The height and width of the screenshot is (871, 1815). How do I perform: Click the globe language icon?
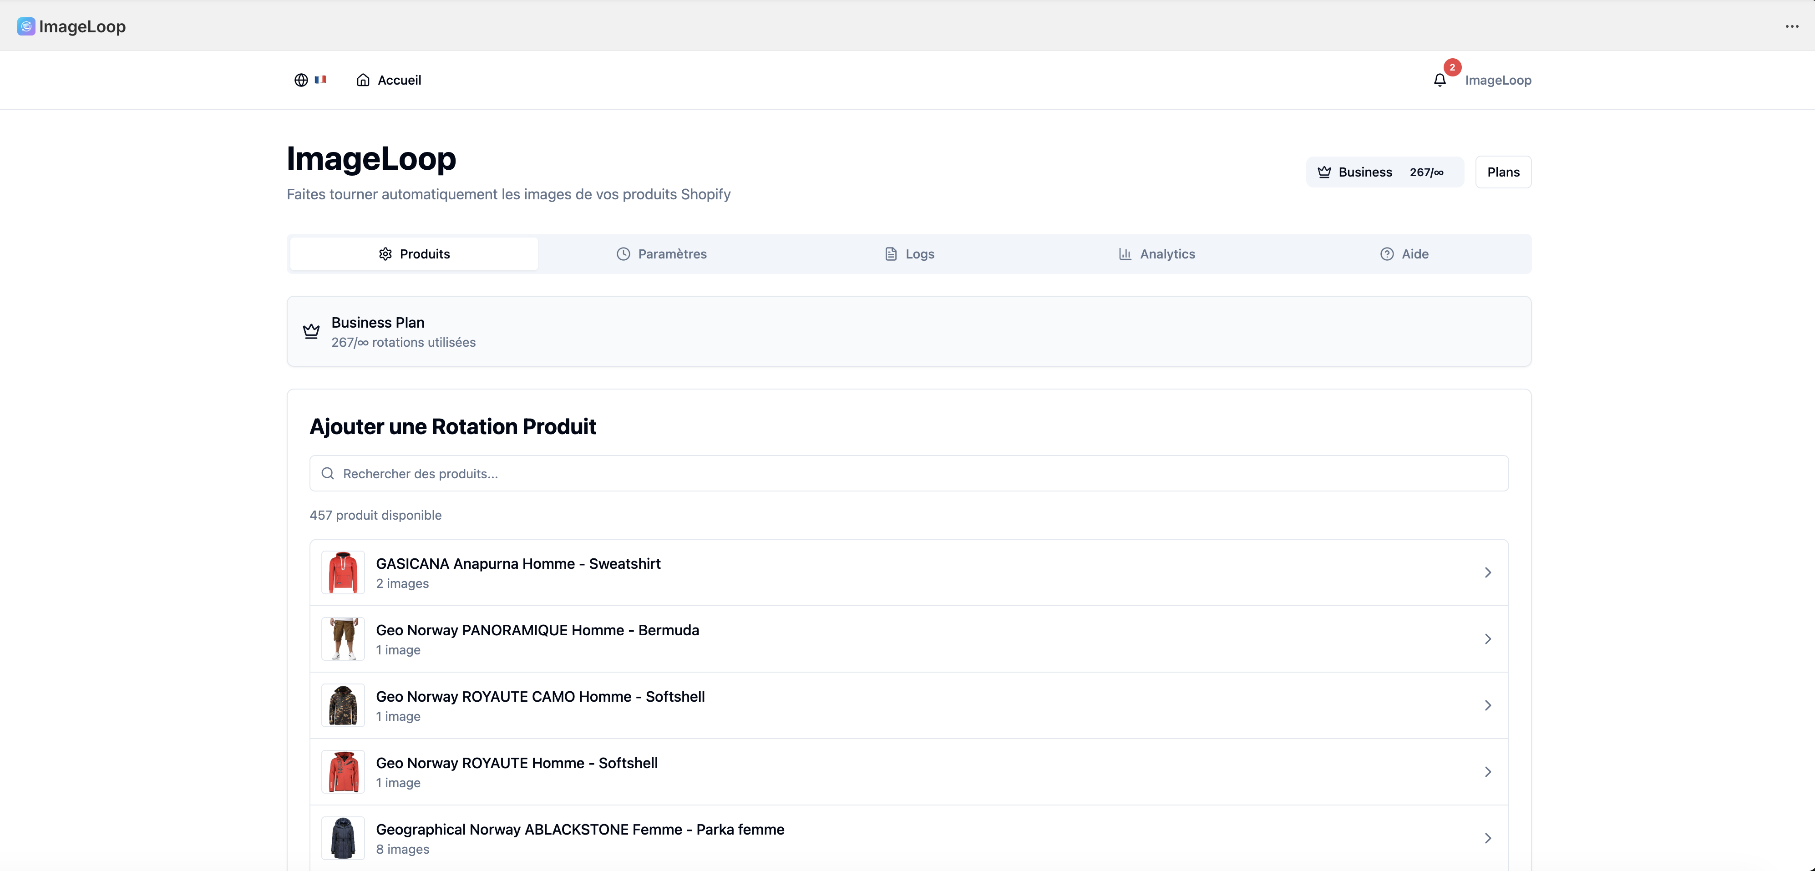pyautogui.click(x=301, y=81)
